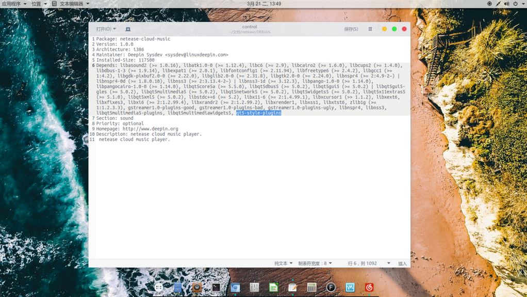Click the network icon in top panel
Viewport: 527px width, 297px height.
click(498, 4)
